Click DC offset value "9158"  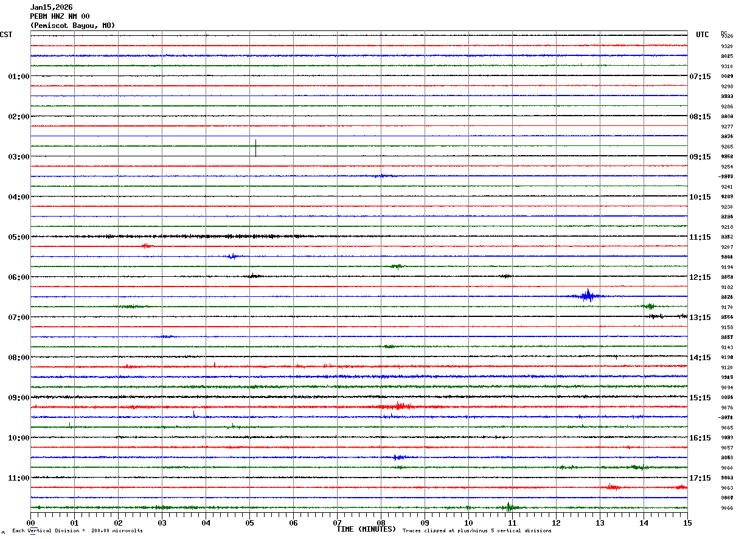pos(727,327)
